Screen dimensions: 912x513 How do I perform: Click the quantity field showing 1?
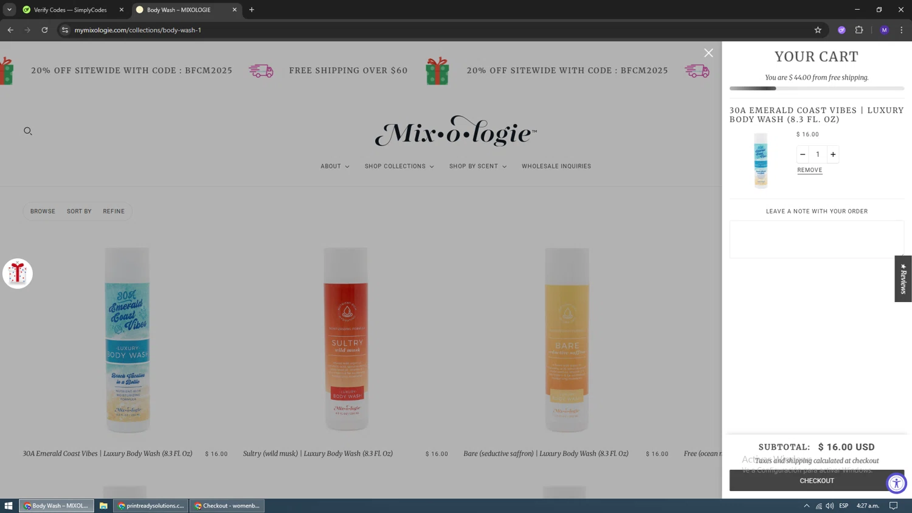[818, 154]
